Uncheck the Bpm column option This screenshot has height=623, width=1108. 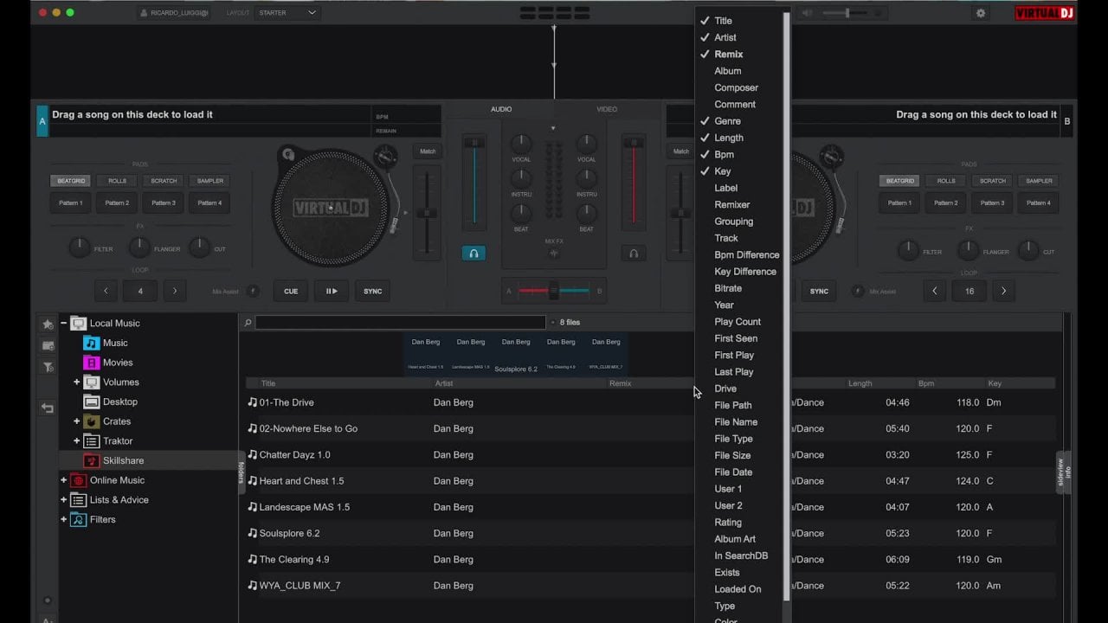(x=724, y=155)
